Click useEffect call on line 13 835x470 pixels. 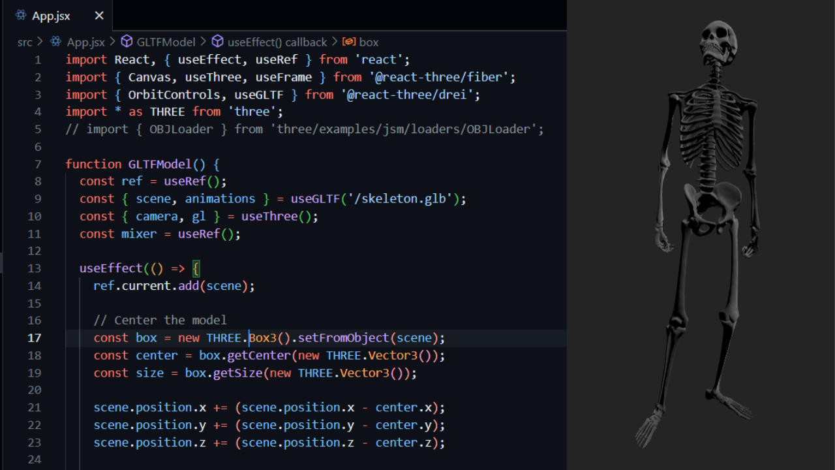click(x=112, y=268)
